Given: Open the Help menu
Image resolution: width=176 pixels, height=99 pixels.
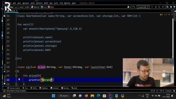Looking at the screenshot, I should click(x=74, y=3).
